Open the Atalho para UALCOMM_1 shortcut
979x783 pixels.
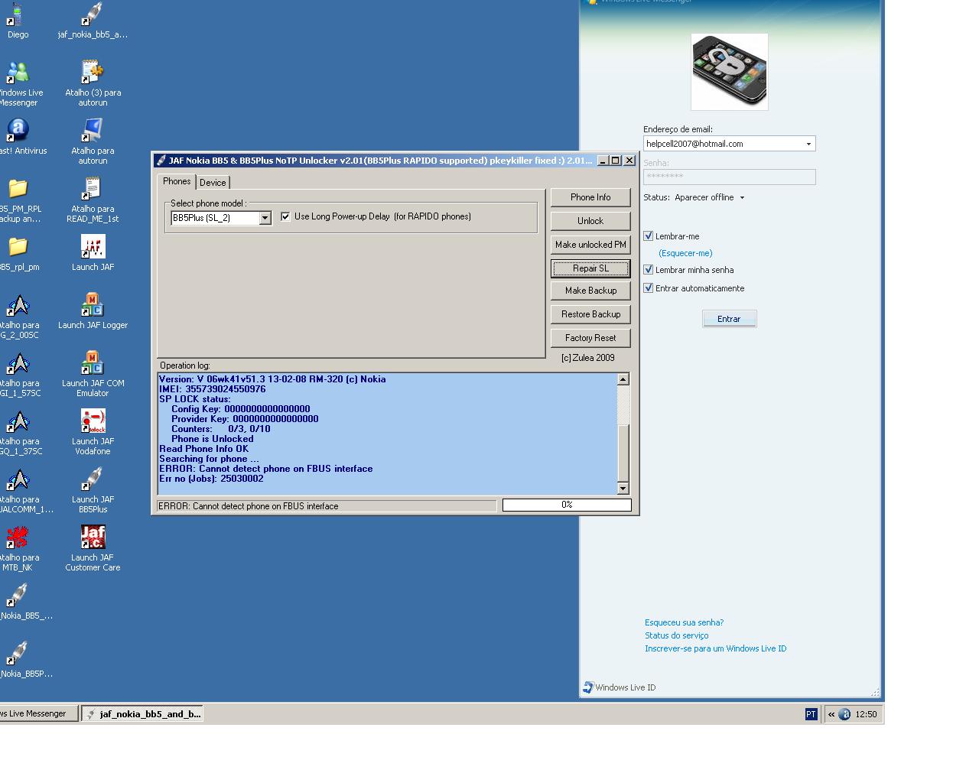click(18, 491)
